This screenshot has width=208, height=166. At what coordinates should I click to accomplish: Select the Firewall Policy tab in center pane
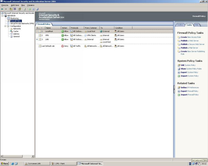pyautogui.click(x=44, y=24)
